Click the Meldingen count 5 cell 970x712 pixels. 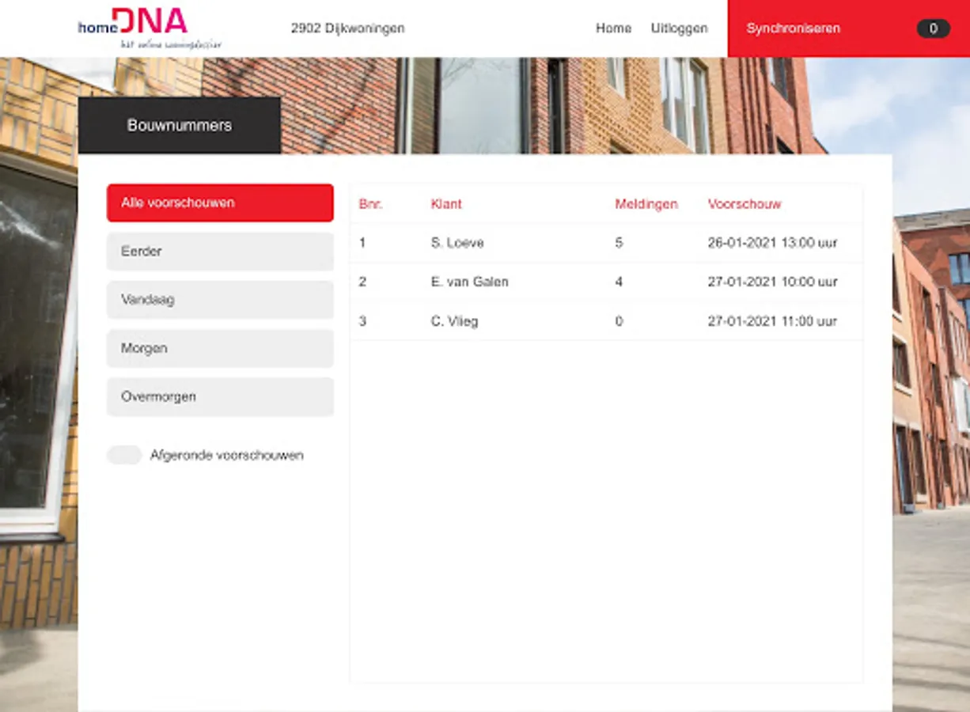pos(619,243)
